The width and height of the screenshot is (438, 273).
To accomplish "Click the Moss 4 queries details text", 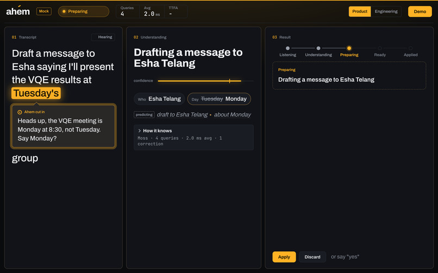I will (x=180, y=141).
